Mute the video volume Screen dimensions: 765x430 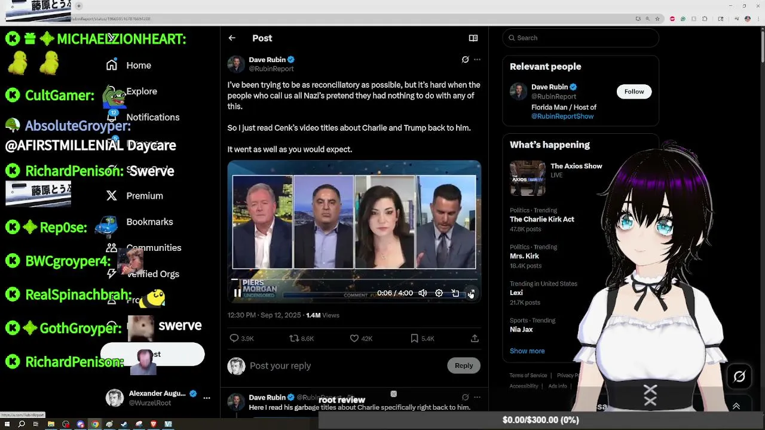(423, 293)
